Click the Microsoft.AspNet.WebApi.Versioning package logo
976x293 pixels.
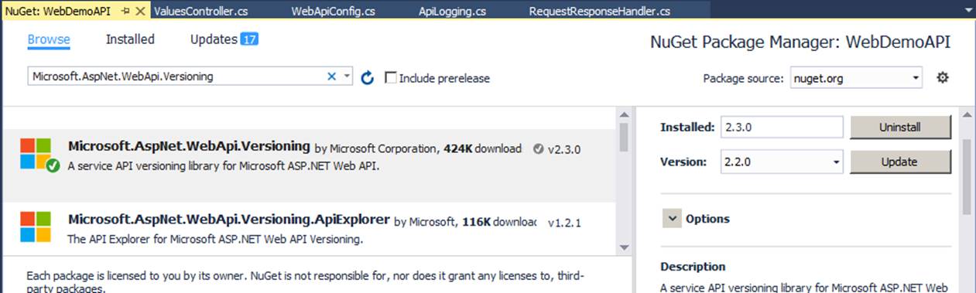click(x=36, y=154)
